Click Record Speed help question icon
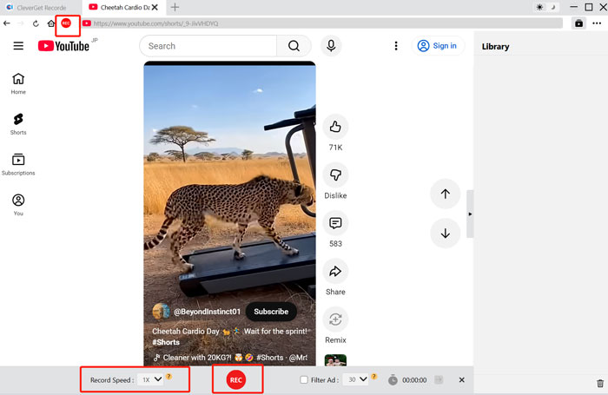Viewport: 608px width, 395px height. pyautogui.click(x=169, y=377)
